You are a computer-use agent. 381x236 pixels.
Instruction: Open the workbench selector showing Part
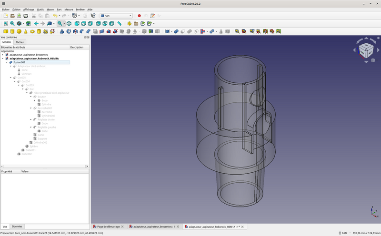coord(116,16)
